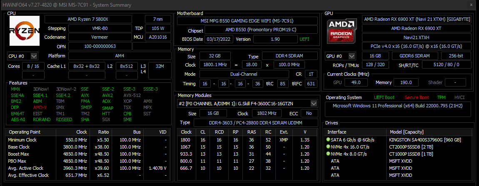Click the L1 cache value 8x32 + 8x32
The image size is (479, 186).
click(x=87, y=66)
